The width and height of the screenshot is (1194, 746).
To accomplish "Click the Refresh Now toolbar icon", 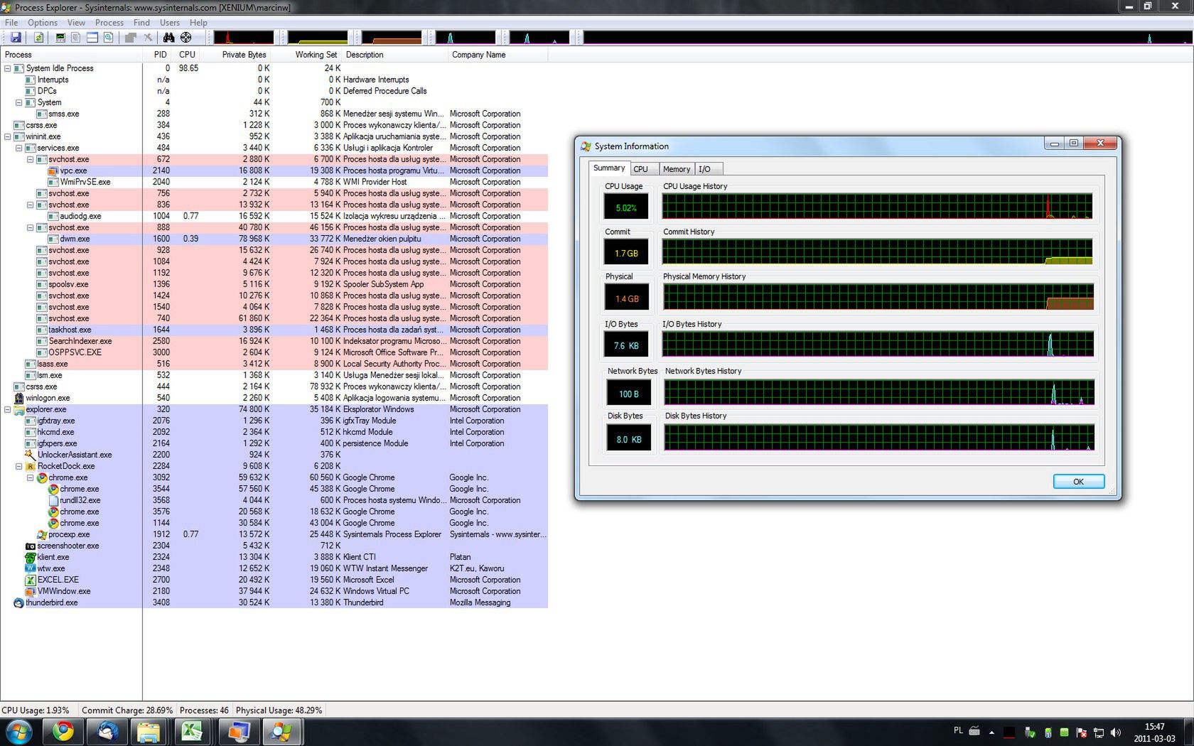I will pos(39,38).
